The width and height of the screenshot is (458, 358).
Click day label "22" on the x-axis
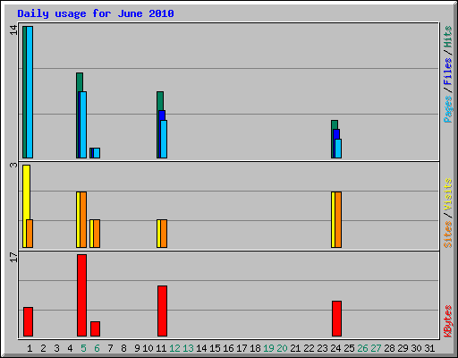coord(309,348)
